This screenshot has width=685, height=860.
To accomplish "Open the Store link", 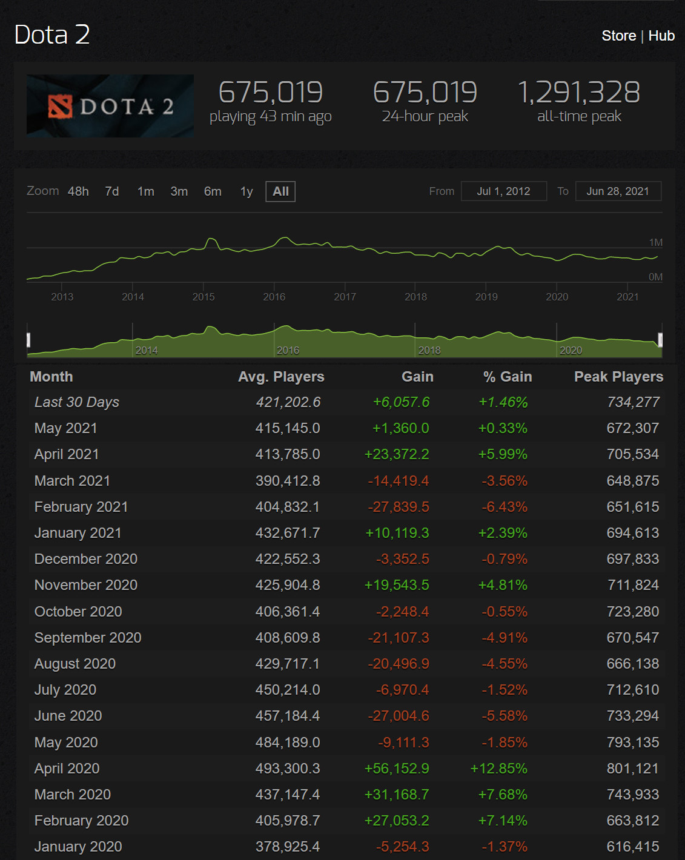I will point(618,36).
